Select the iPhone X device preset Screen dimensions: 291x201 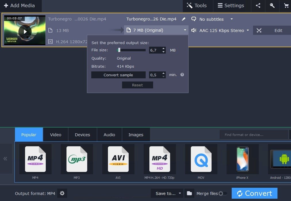pyautogui.click(x=242, y=159)
